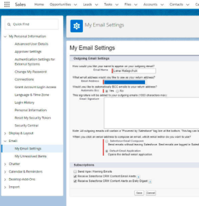Open Approver Settings

28,51
